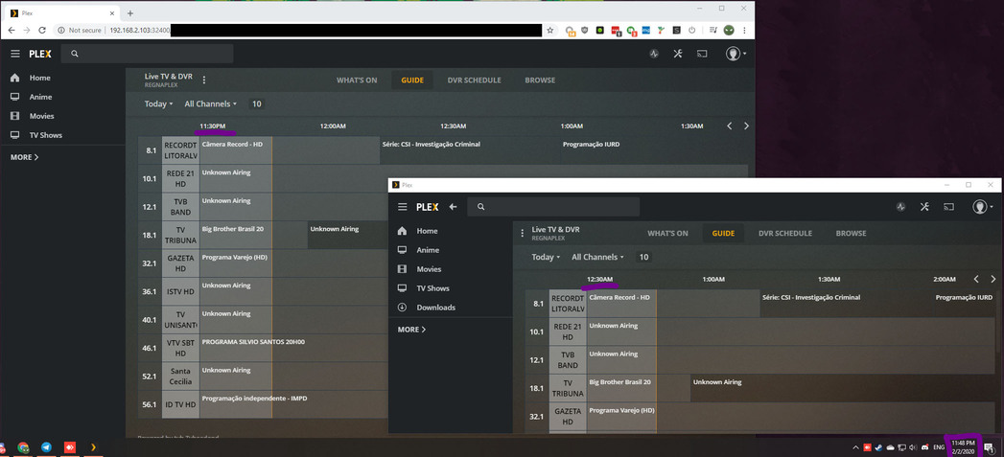Switch to What's On tab in browser window
The height and width of the screenshot is (457, 1004).
(x=357, y=80)
